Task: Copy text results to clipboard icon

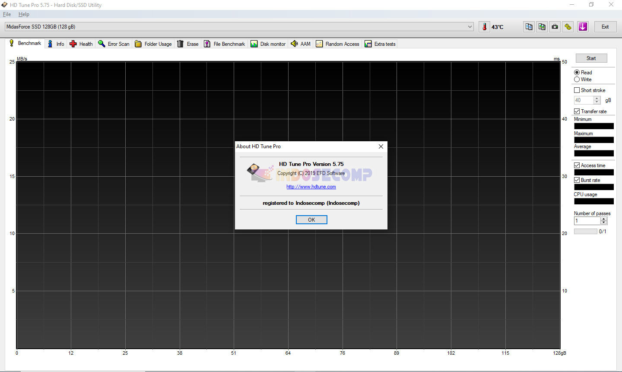Action: [529, 27]
